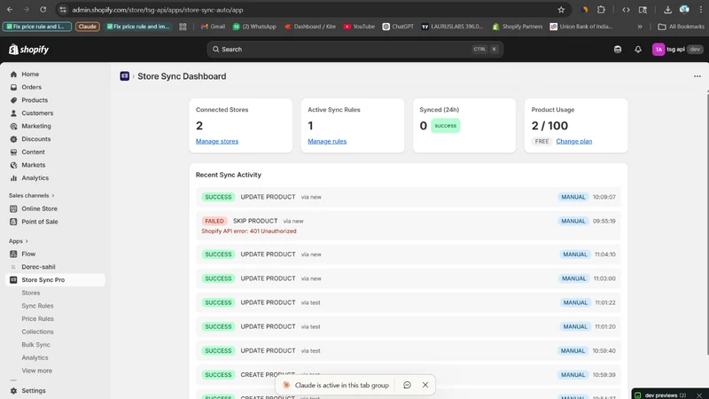Expand the Sales channels section chevron
The image size is (709, 399).
(x=53, y=195)
